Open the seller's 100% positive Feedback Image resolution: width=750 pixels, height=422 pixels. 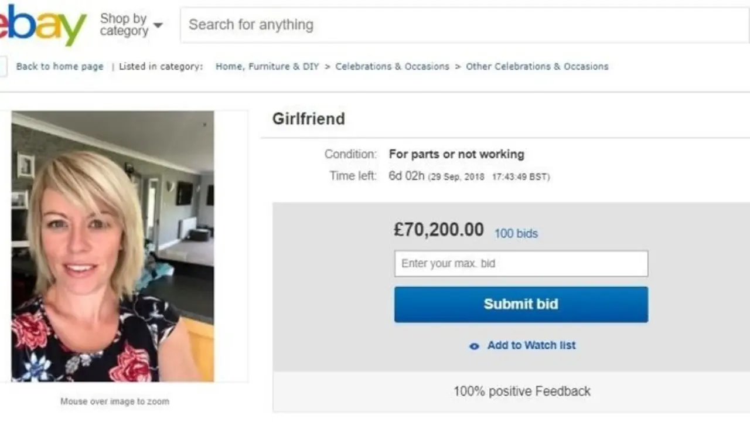521,391
